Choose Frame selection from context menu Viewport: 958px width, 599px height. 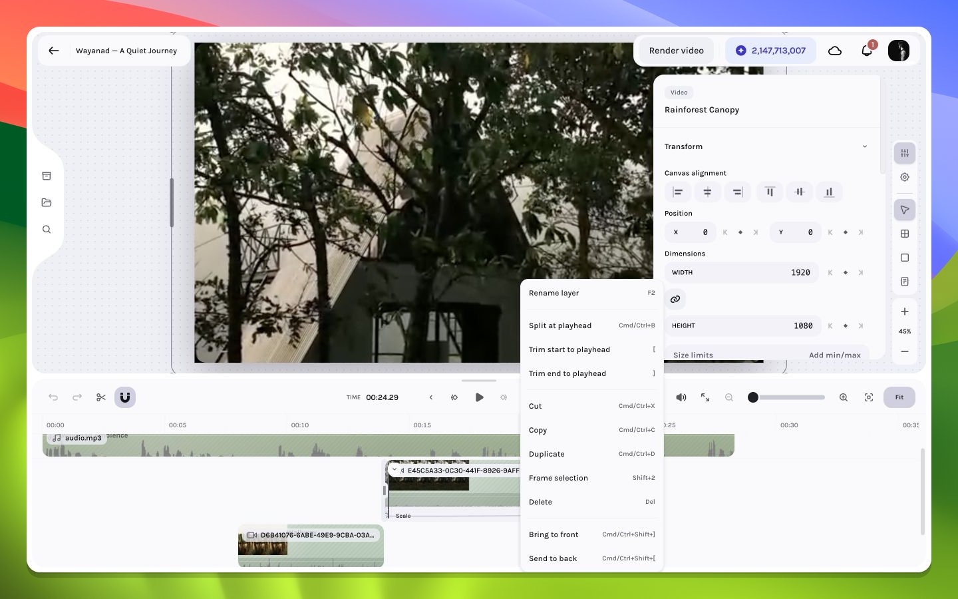click(592, 478)
